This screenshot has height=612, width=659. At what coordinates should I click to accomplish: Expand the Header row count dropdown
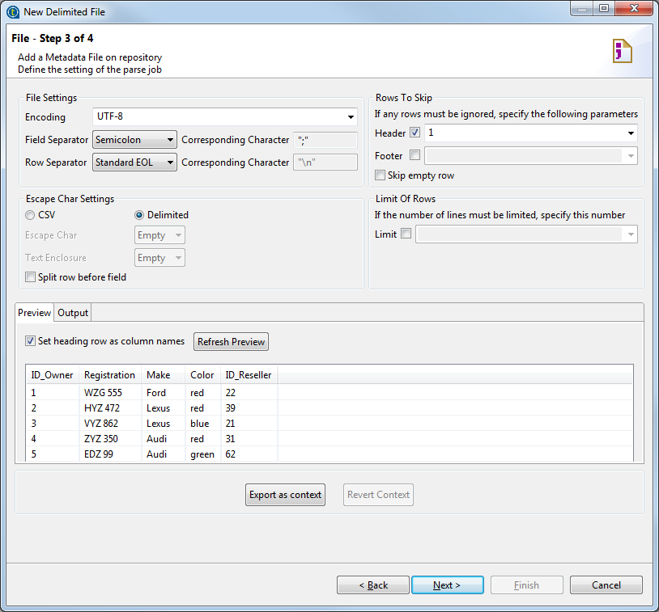630,133
